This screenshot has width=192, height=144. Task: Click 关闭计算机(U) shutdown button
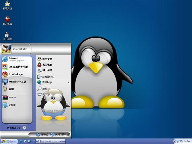(60, 134)
